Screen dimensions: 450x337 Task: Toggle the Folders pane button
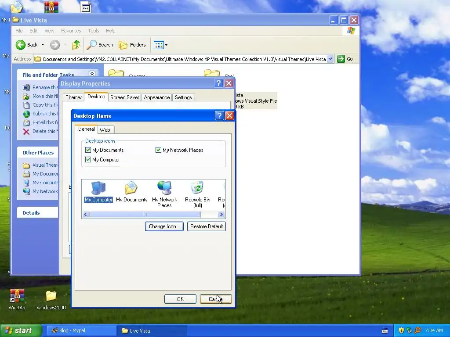[132, 45]
